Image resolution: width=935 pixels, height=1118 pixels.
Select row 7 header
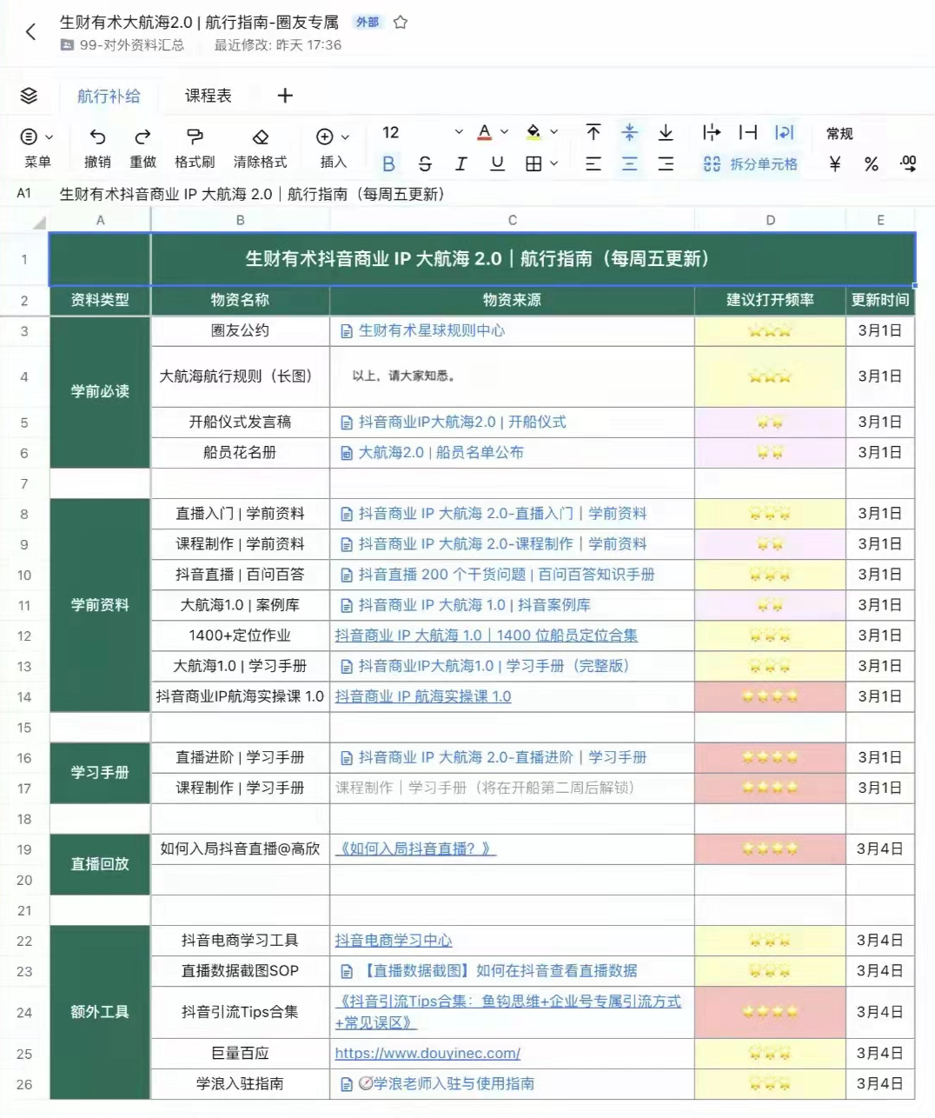(24, 483)
